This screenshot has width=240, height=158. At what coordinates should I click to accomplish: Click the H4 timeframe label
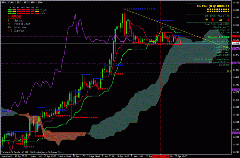click(x=14, y=7)
